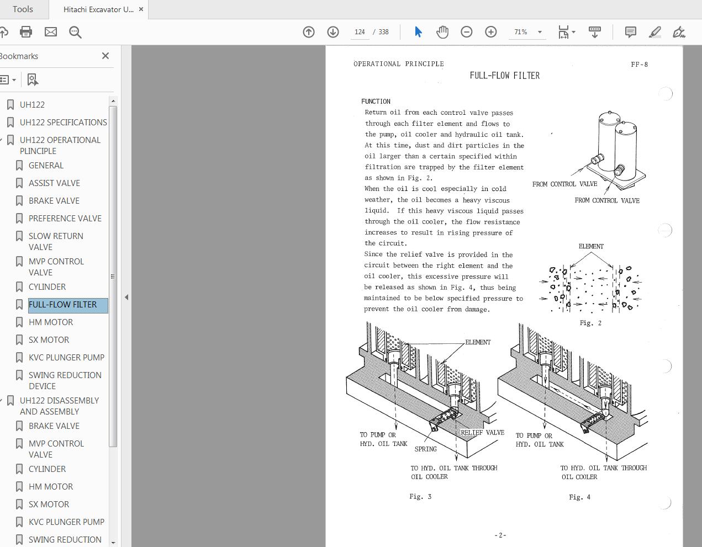Click the Send file by email icon

51,32
